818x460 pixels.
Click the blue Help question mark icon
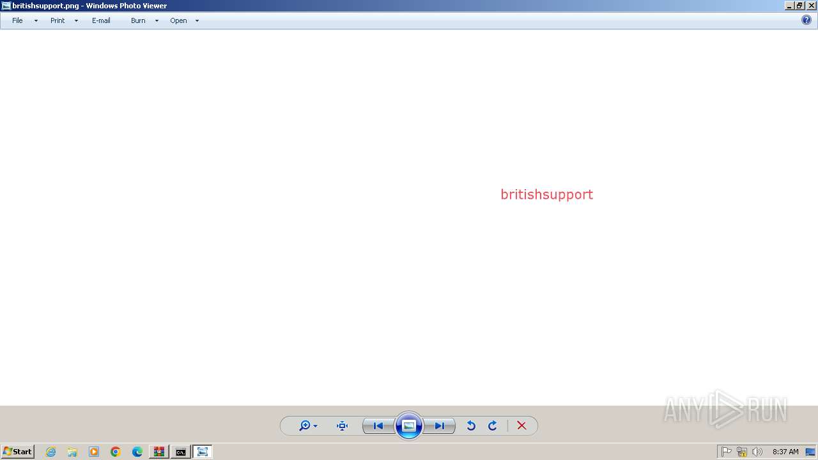point(806,20)
